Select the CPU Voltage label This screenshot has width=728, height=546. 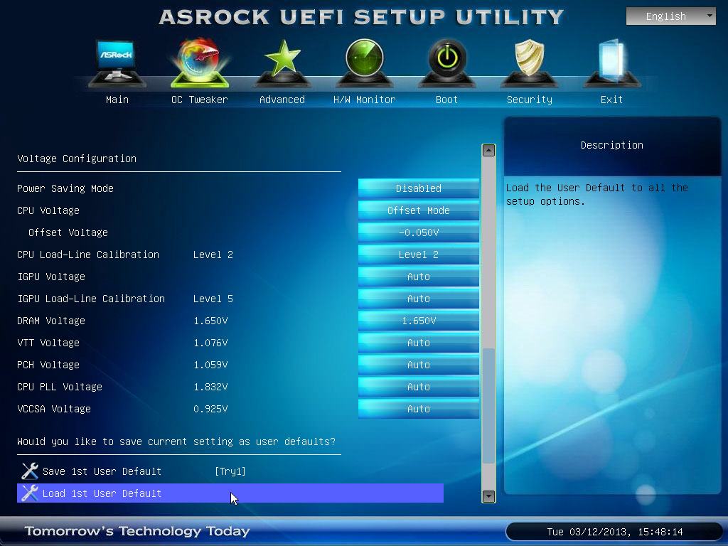pos(48,210)
